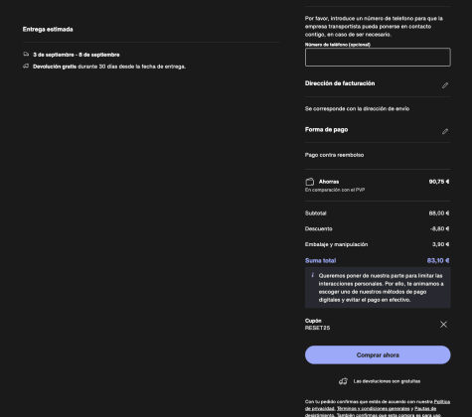This screenshot has width=472, height=417.
Task: Click the returns icon beside Las devoluciones son gratuitas
Action: pyautogui.click(x=343, y=381)
